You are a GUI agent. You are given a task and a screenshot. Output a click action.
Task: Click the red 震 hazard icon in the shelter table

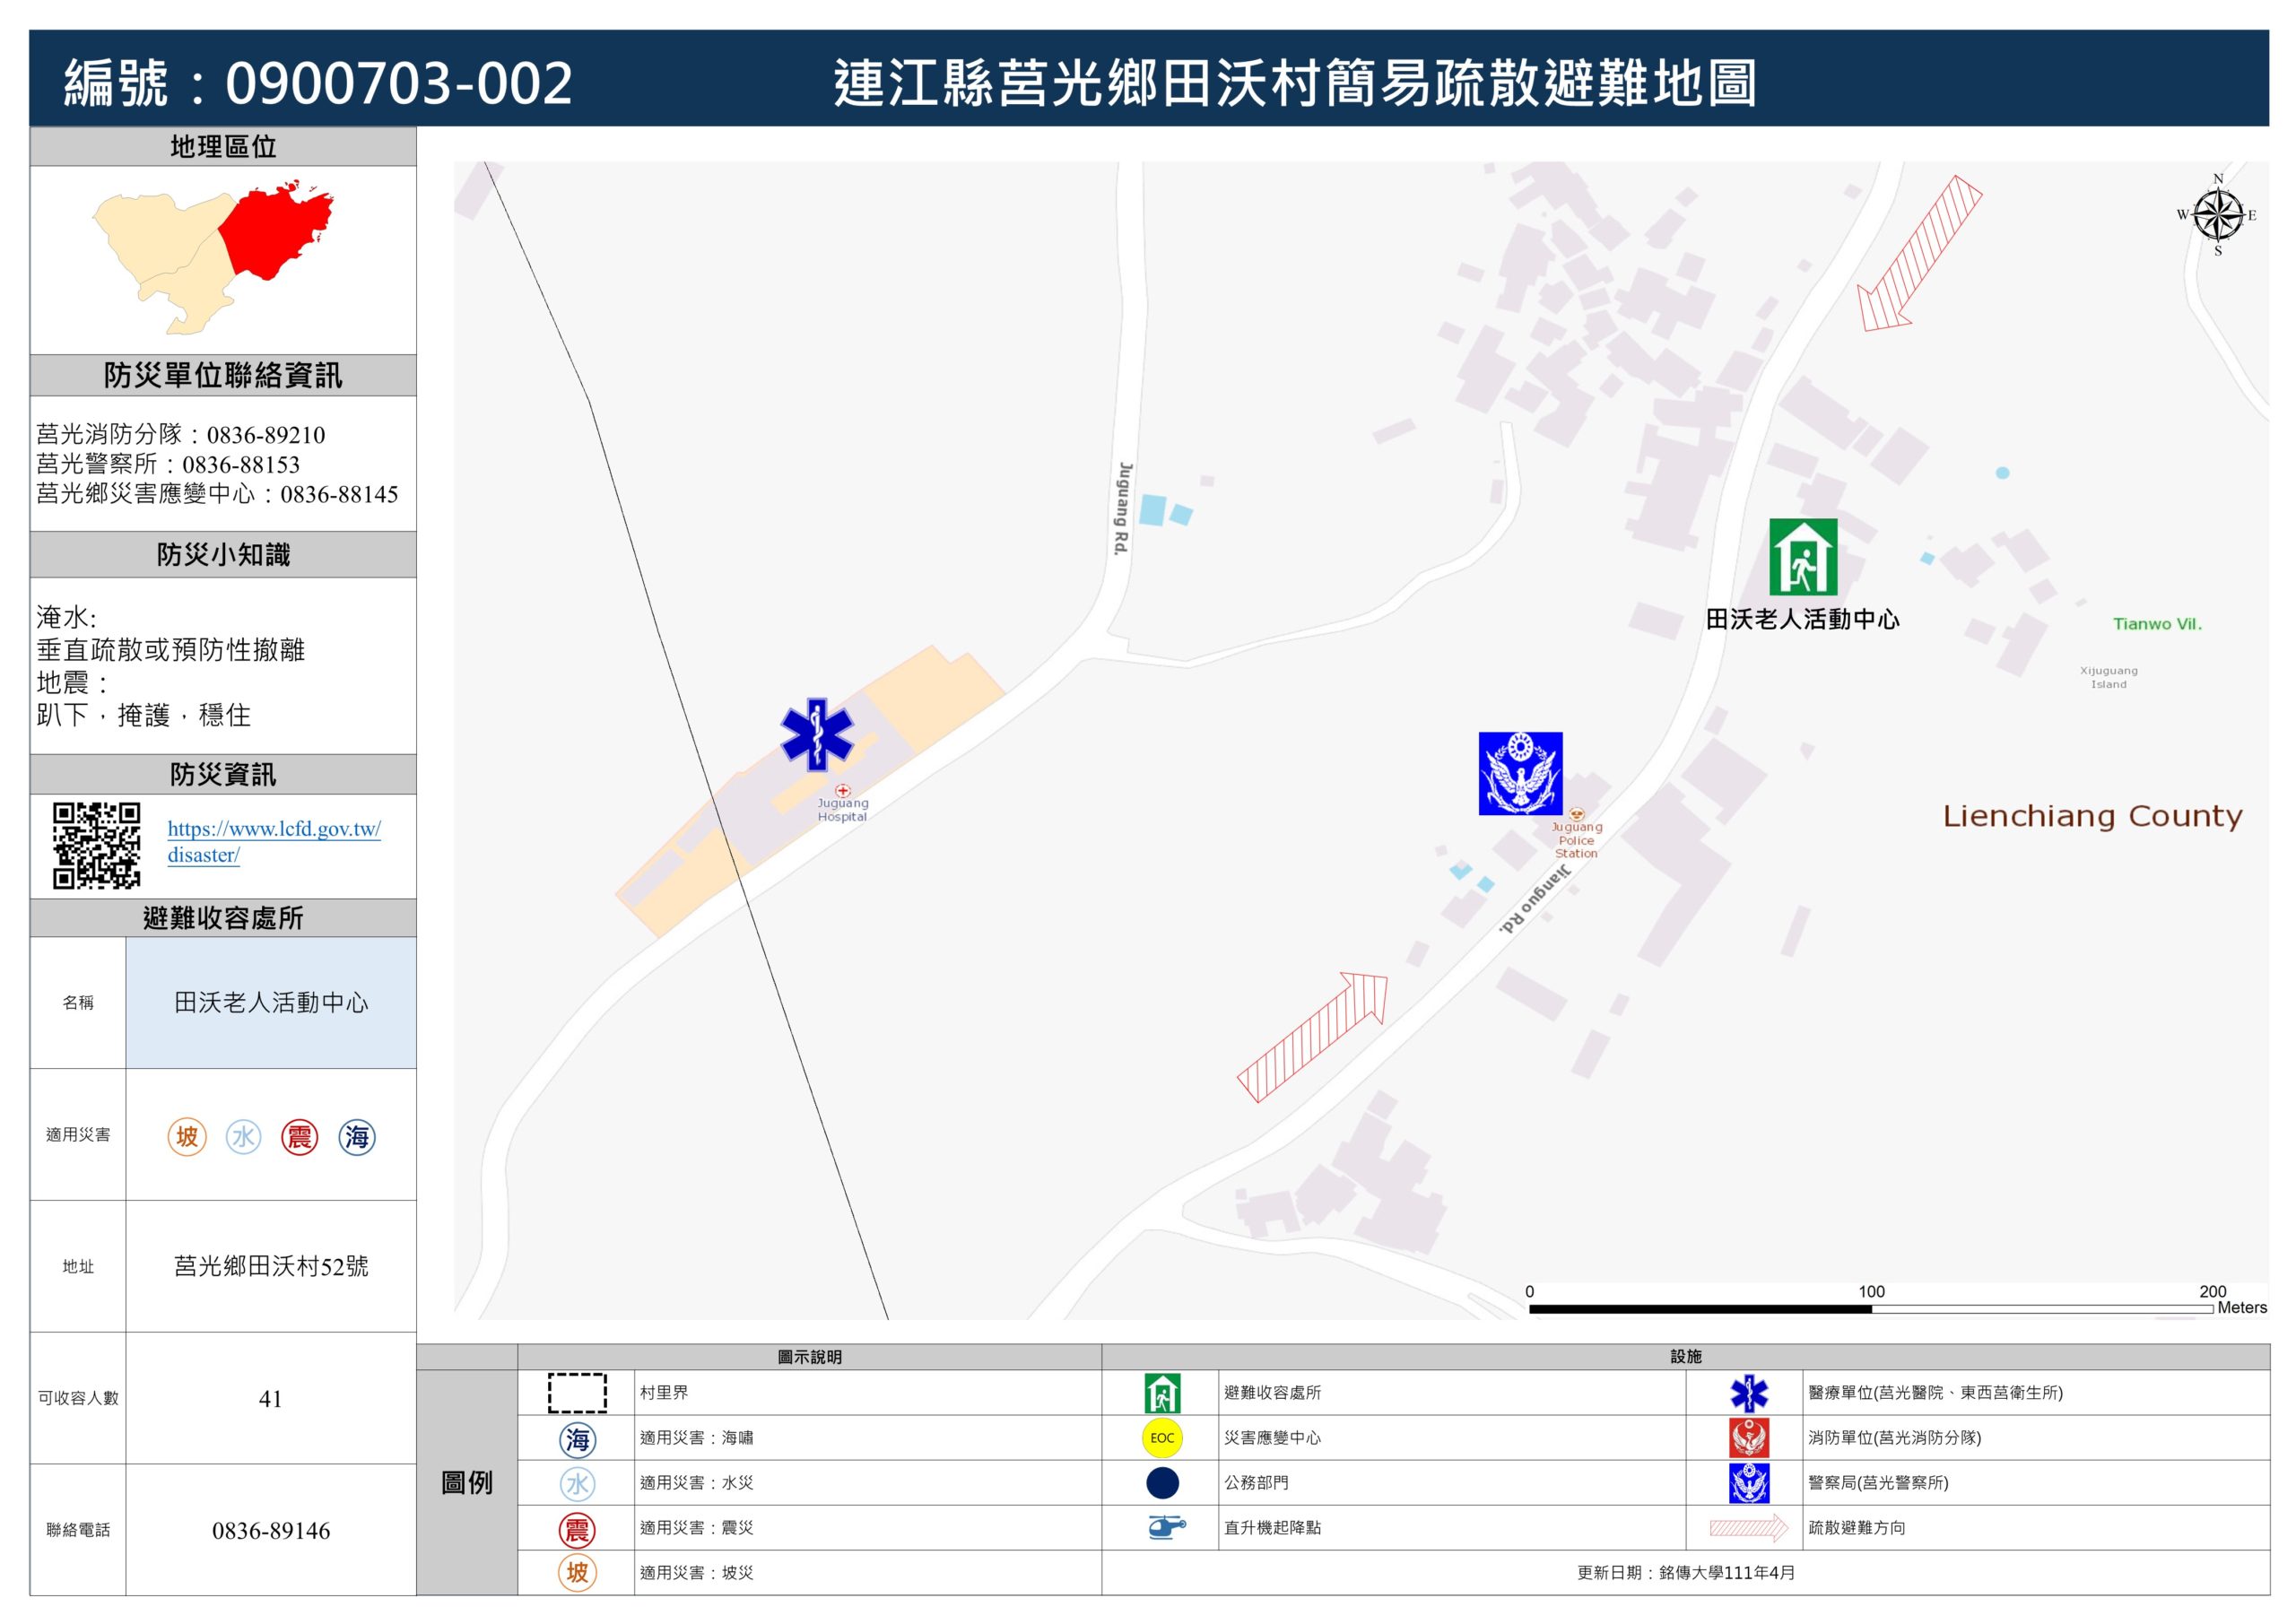299,1136
